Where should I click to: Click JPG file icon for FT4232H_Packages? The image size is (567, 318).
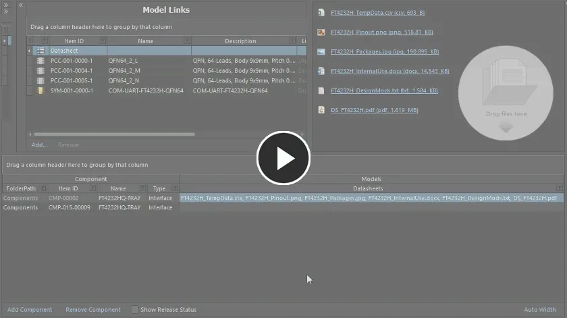tap(321, 52)
